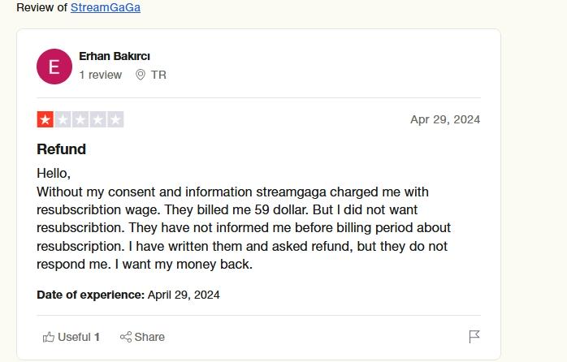Image resolution: width=567 pixels, height=362 pixels.
Task: Click the 'Date of experience' line
Action: [x=128, y=295]
